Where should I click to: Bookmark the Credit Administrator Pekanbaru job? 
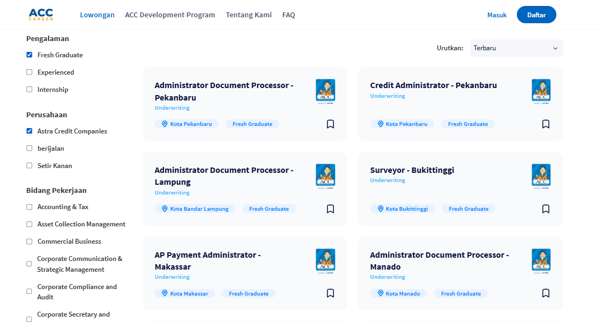546,124
